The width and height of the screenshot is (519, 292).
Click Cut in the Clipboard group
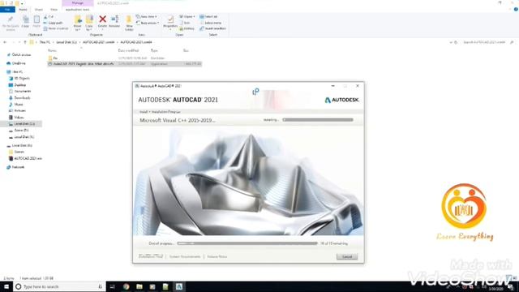point(49,16)
